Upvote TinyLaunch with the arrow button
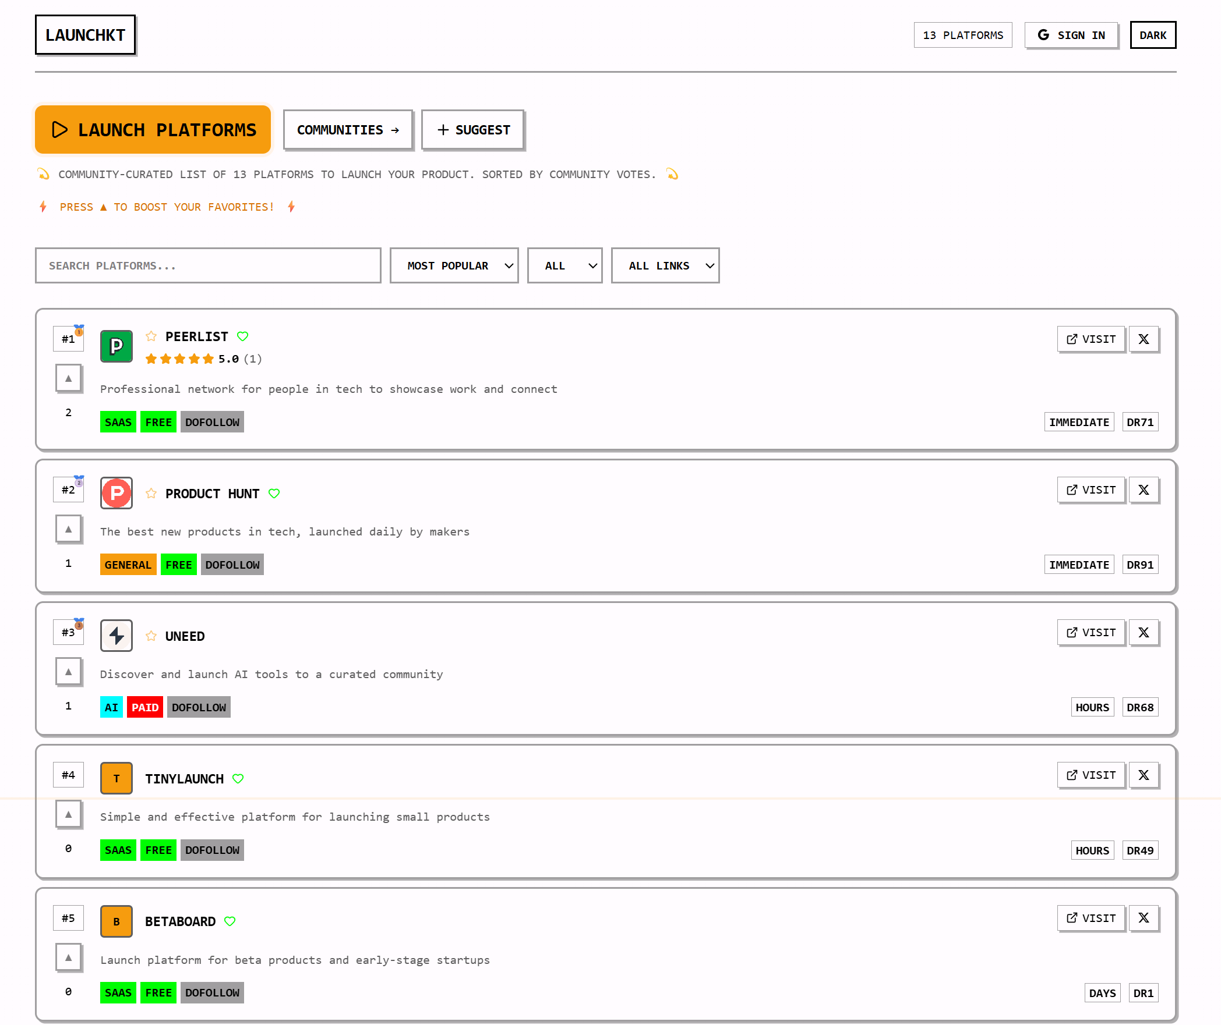Screen dimensions: 1221x1025 (x=68, y=814)
